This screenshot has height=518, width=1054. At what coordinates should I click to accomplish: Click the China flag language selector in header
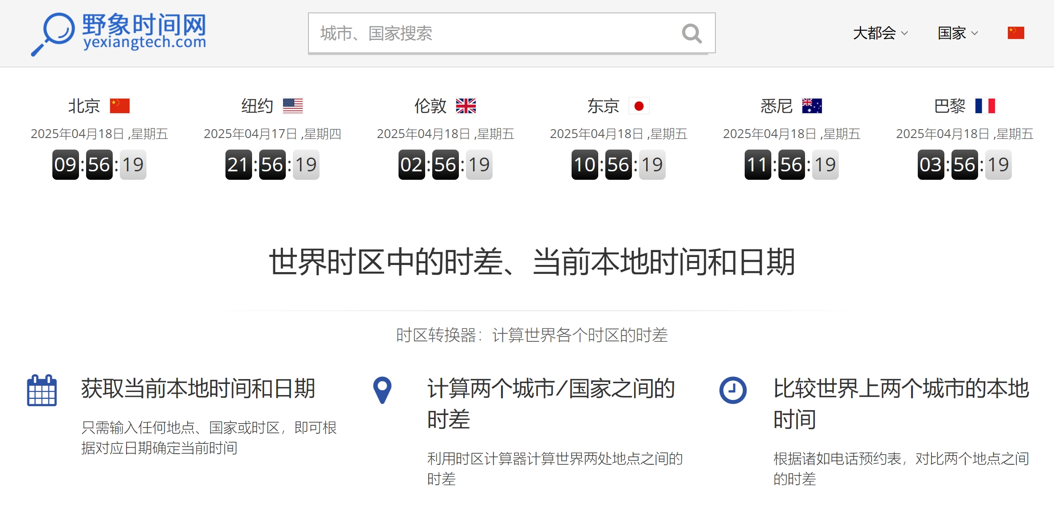[x=1016, y=33]
